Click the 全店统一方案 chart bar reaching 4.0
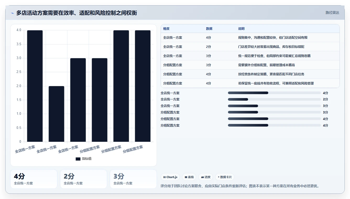 click(35, 86)
